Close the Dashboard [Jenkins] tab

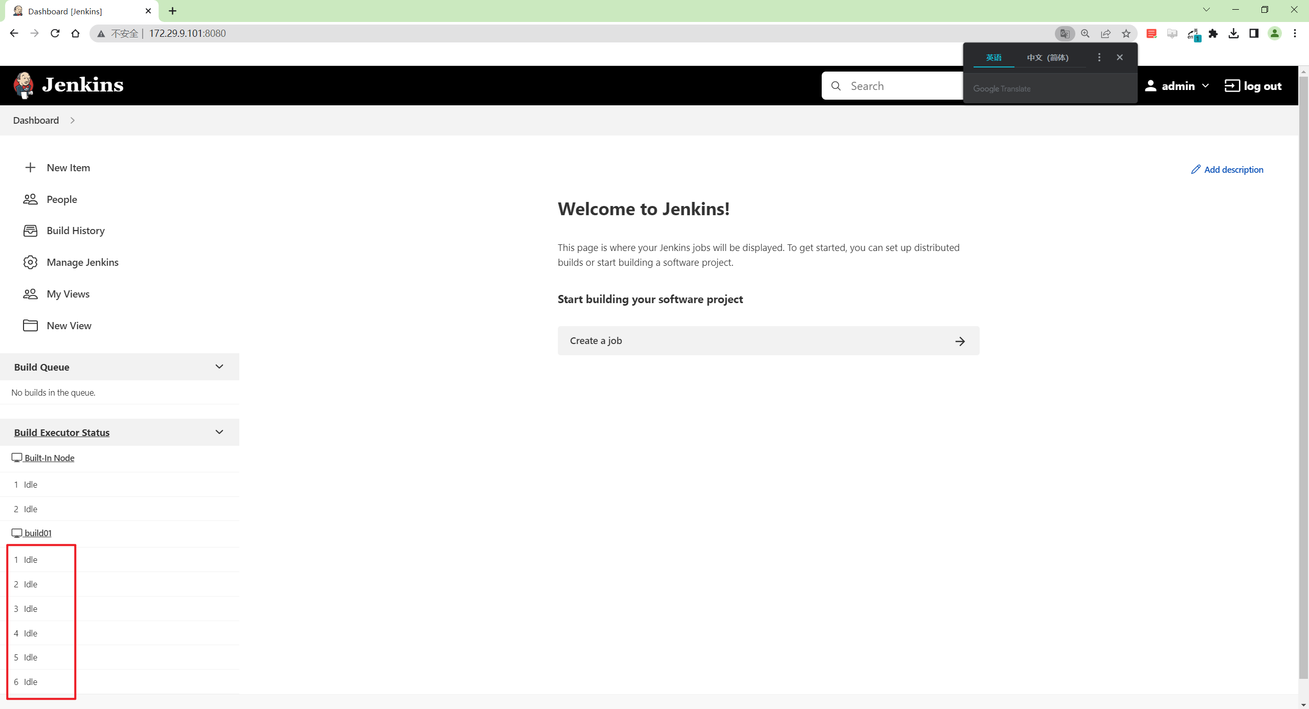tap(148, 11)
